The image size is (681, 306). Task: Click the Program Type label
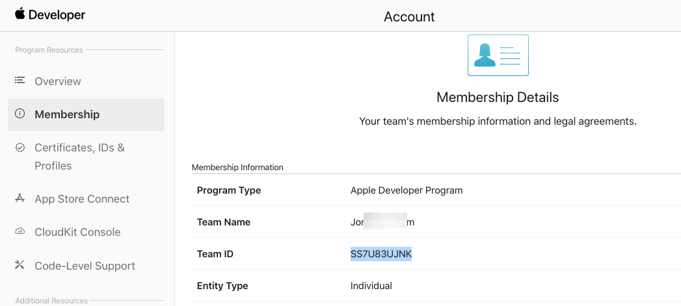point(229,190)
